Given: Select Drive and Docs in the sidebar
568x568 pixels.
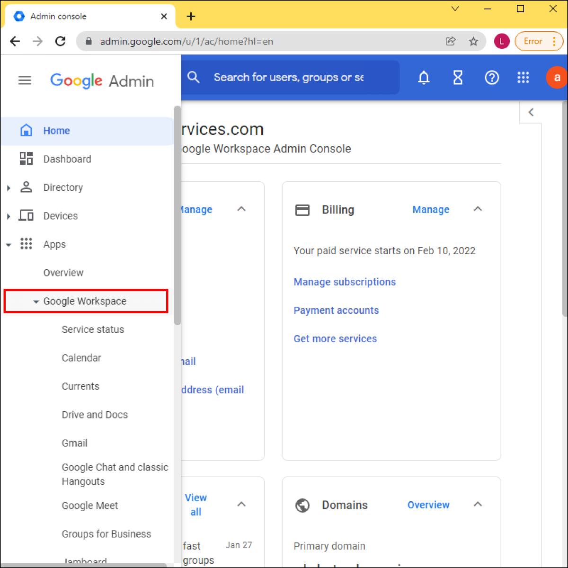Looking at the screenshot, I should (95, 415).
